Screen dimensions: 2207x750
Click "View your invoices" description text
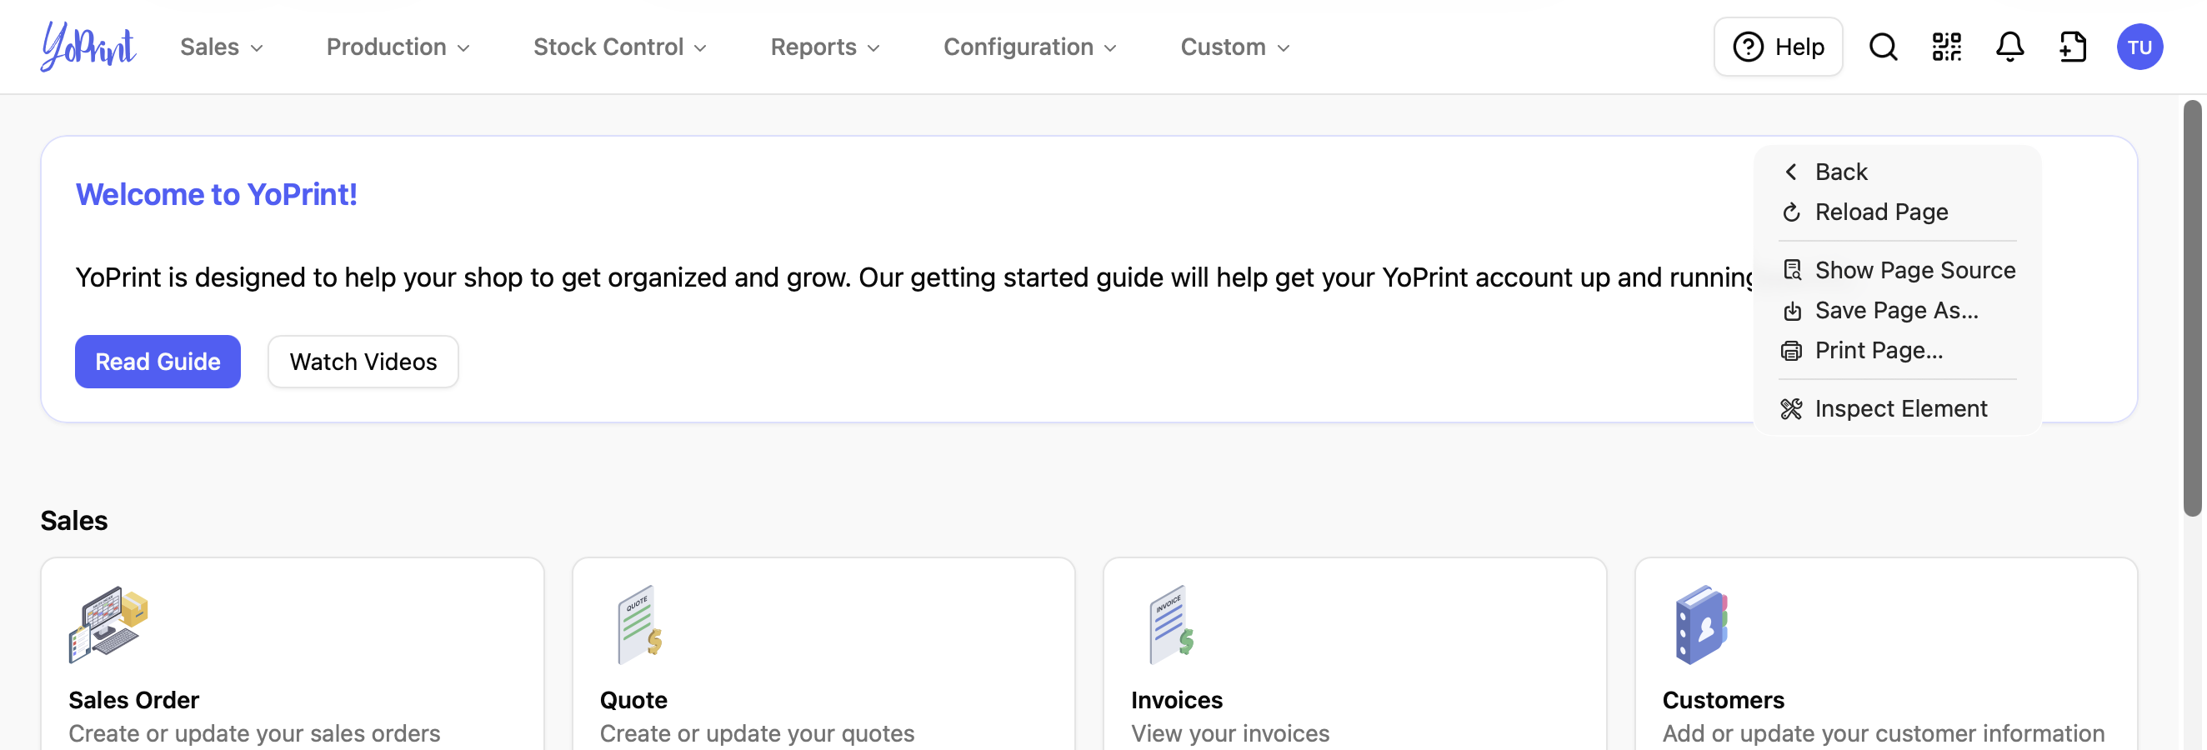(1230, 733)
